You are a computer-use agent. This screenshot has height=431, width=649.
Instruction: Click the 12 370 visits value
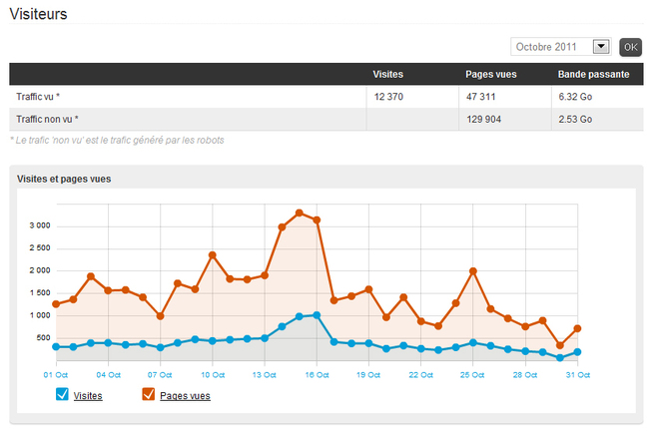tap(390, 97)
